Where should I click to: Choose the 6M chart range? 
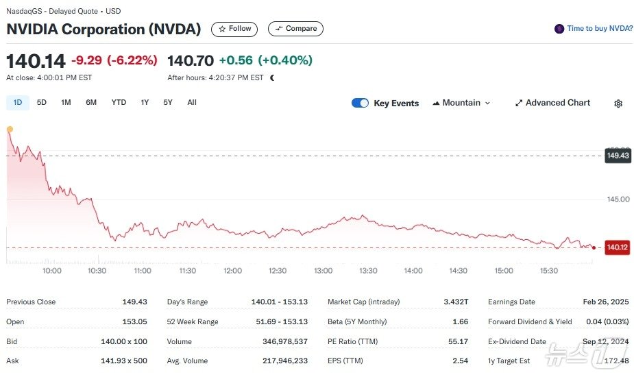[x=91, y=103]
